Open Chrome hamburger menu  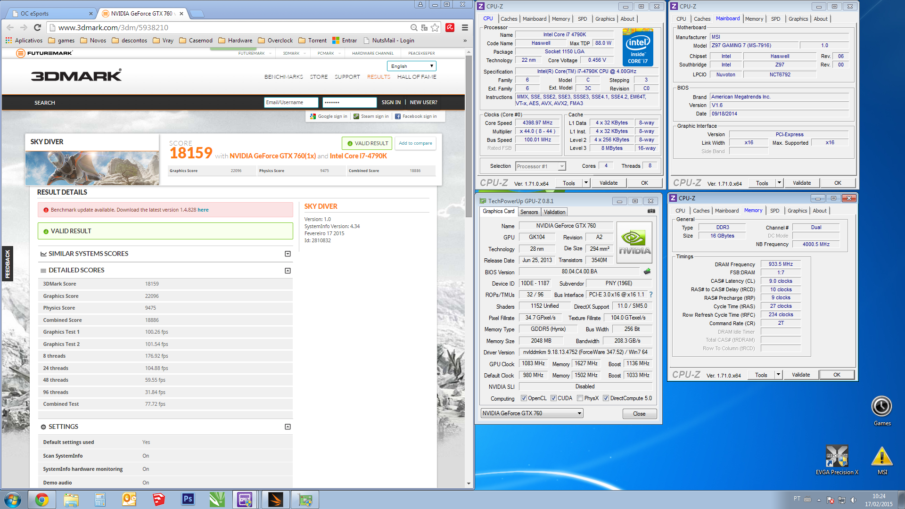[465, 27]
